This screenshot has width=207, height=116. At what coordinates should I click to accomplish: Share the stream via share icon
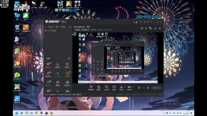pyautogui.click(x=160, y=28)
